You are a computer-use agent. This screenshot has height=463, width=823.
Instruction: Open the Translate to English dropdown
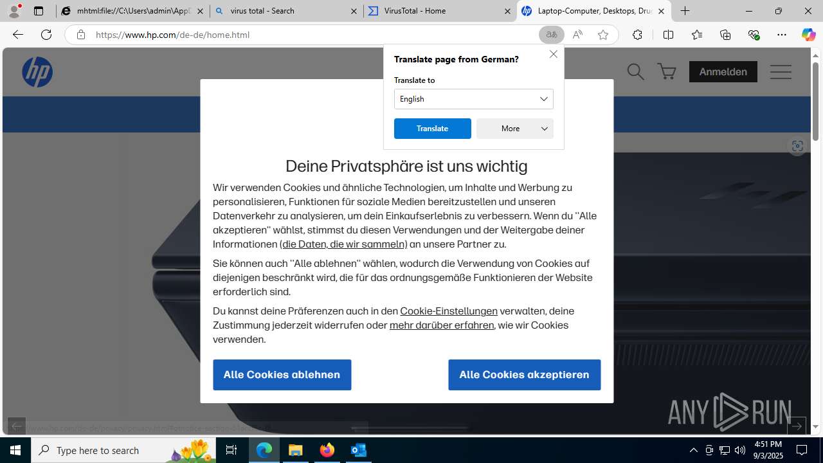click(x=473, y=99)
